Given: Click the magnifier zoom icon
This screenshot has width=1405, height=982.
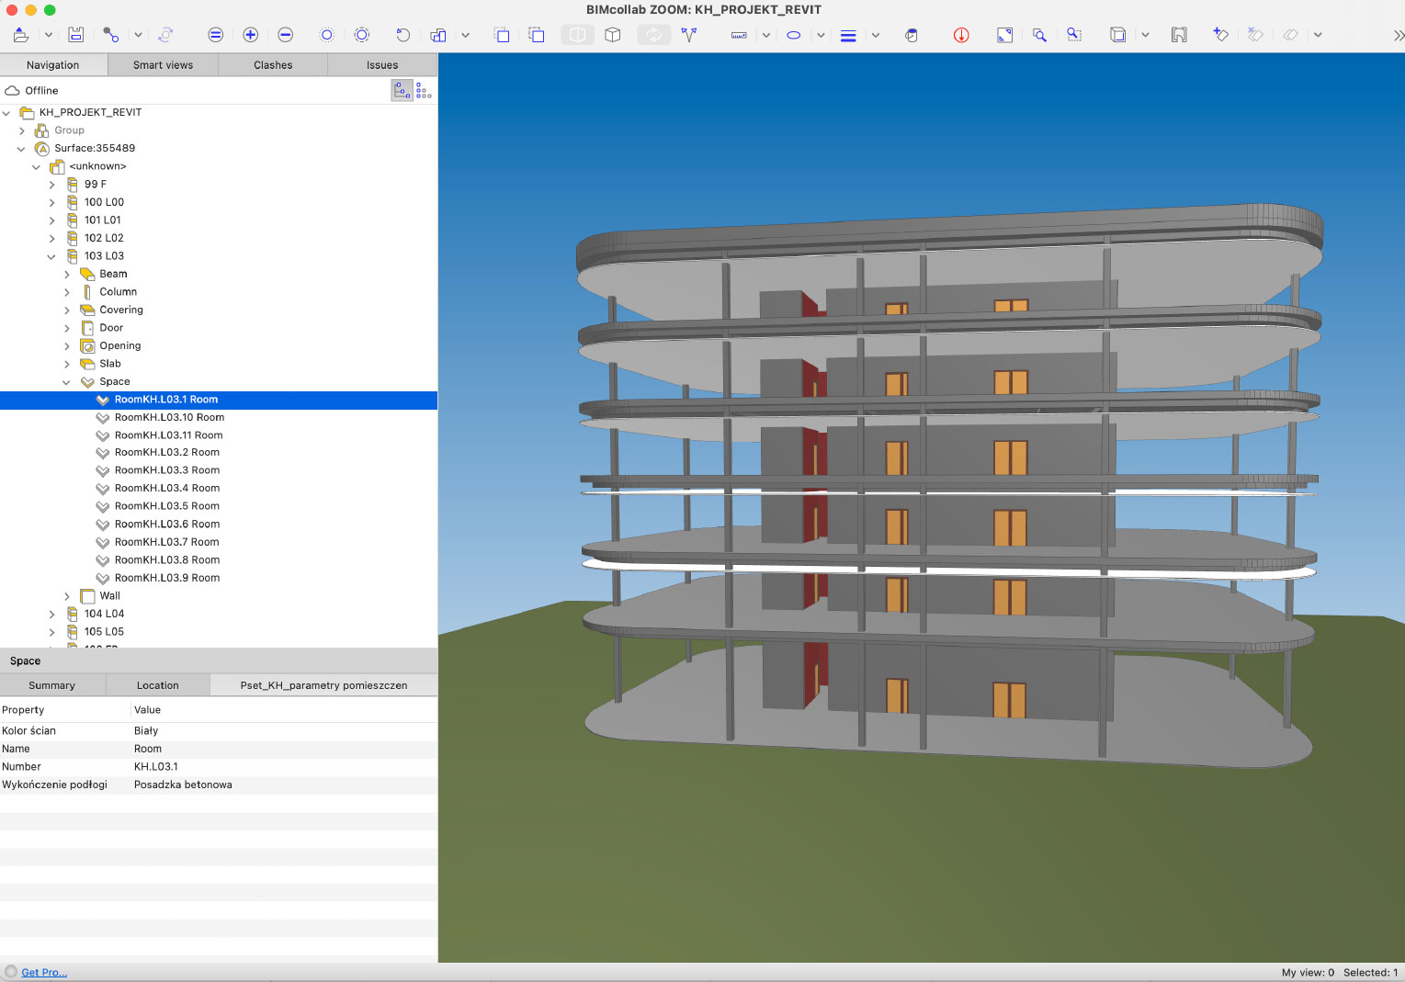Looking at the screenshot, I should coord(1039,35).
